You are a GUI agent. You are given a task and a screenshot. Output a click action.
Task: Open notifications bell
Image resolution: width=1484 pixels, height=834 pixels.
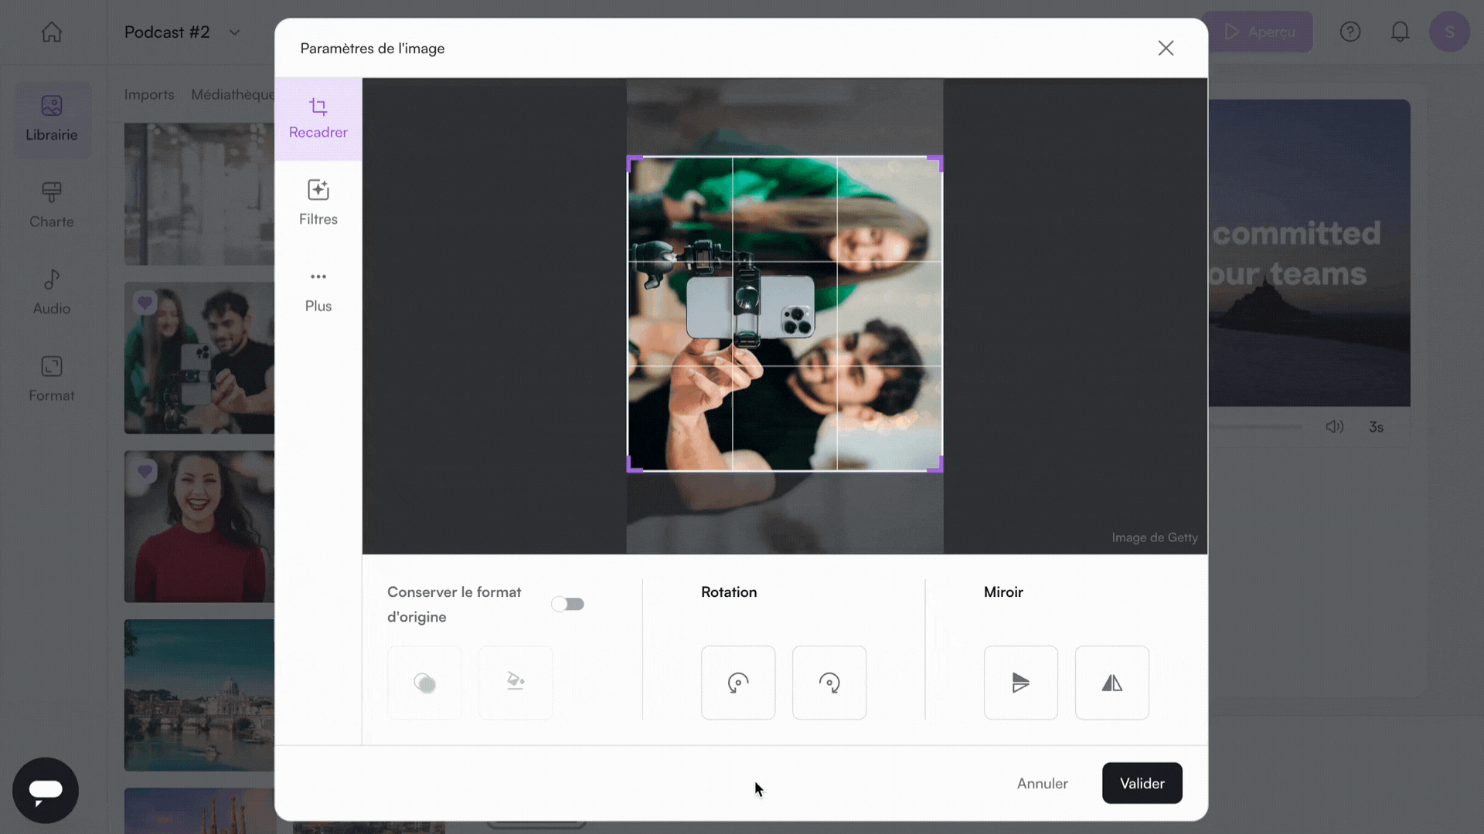pos(1400,32)
